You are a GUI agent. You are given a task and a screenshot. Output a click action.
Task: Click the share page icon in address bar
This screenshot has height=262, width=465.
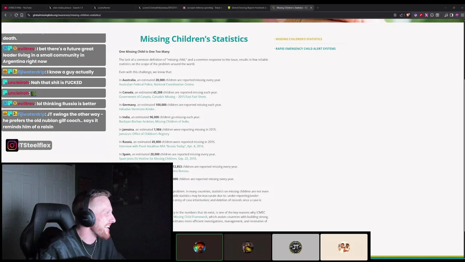point(401,15)
